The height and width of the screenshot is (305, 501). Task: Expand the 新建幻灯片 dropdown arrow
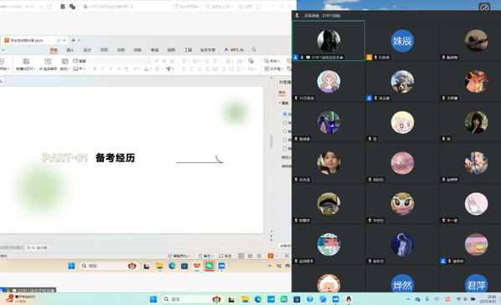34,69
